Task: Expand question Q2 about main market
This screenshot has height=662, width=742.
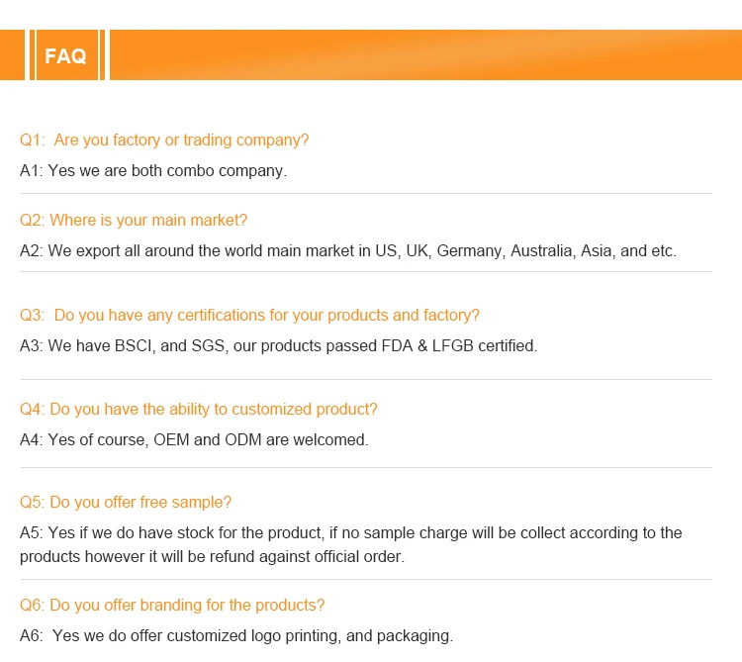Action: [134, 220]
